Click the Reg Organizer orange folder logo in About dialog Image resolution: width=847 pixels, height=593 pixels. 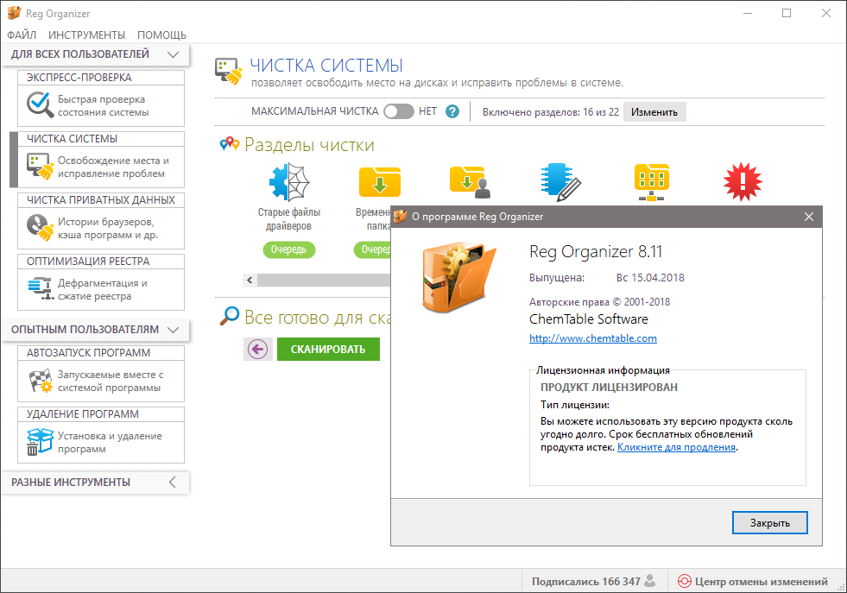pyautogui.click(x=458, y=278)
